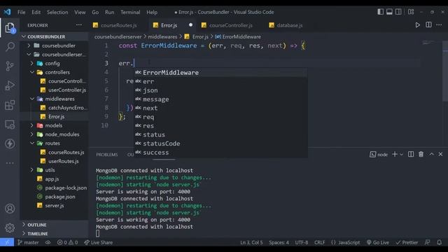The image size is (448, 252).
Task: Open the File menu
Action: click(22, 12)
